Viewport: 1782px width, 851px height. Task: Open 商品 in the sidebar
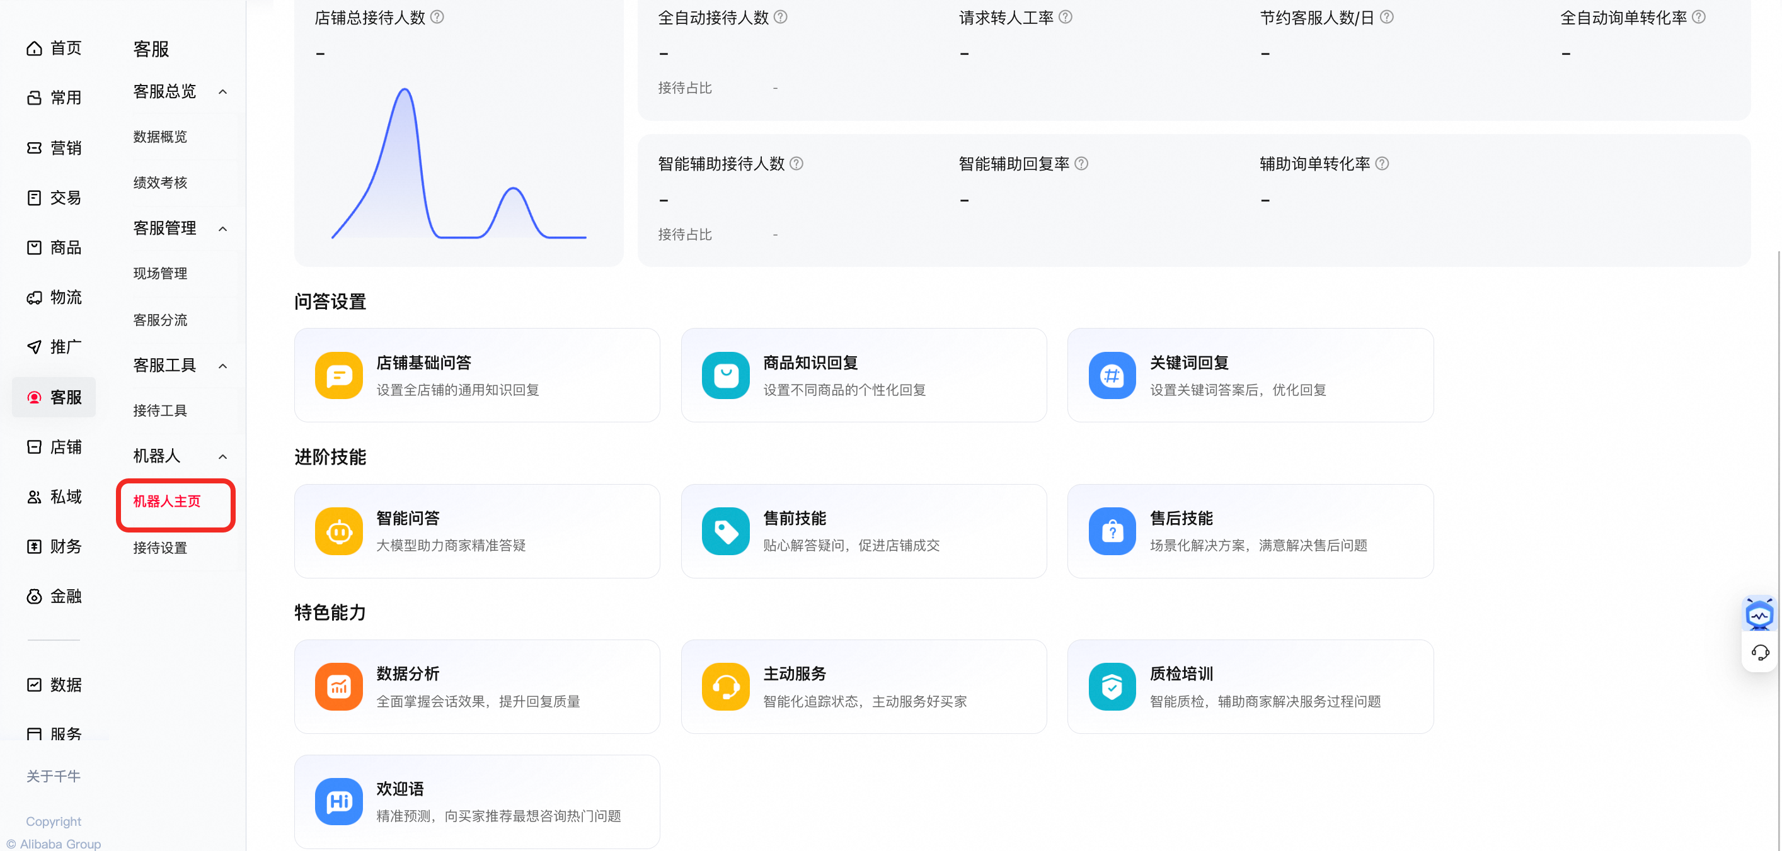point(54,247)
